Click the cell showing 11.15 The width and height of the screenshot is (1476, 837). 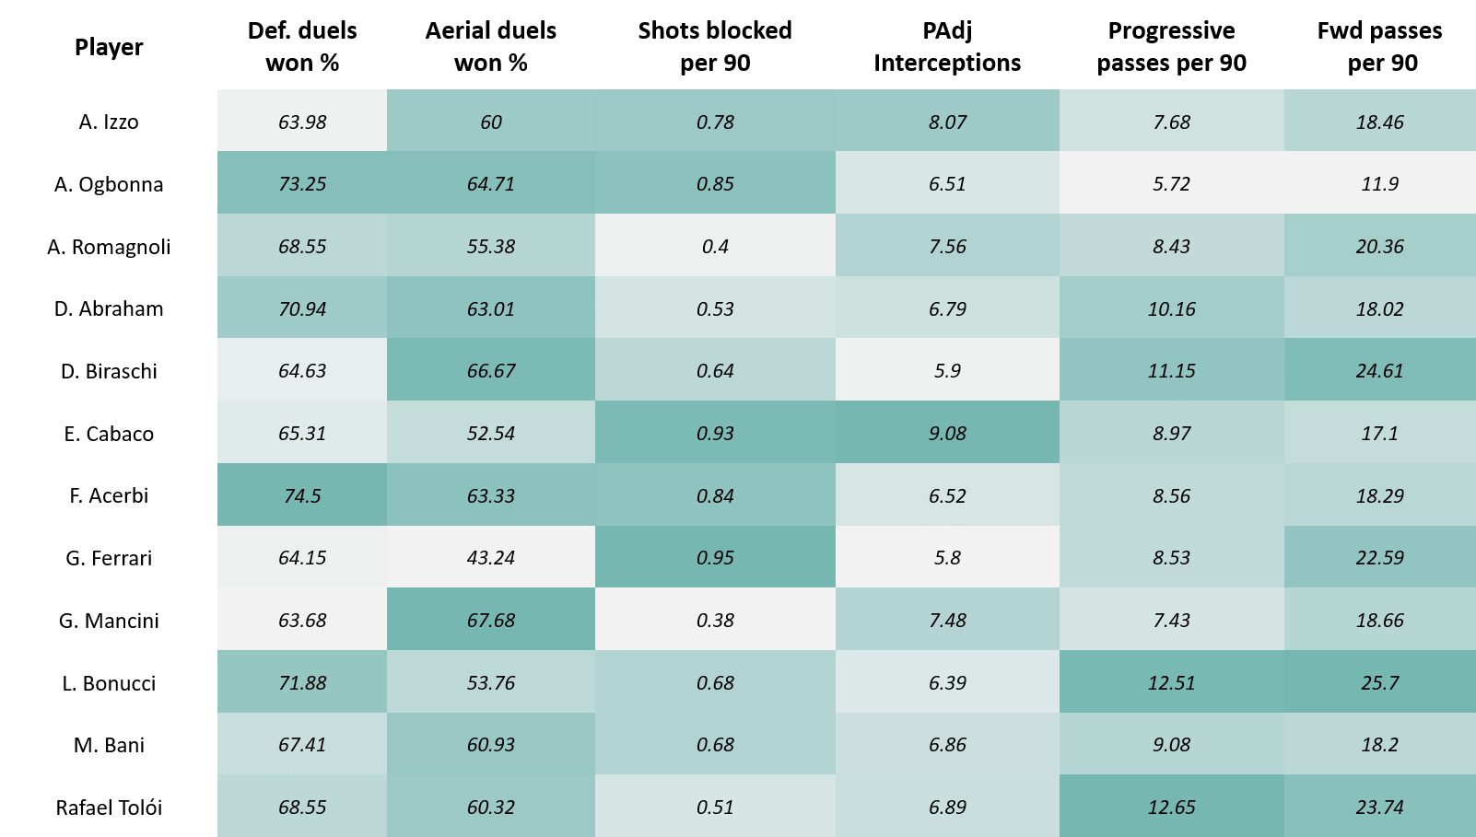point(1171,370)
